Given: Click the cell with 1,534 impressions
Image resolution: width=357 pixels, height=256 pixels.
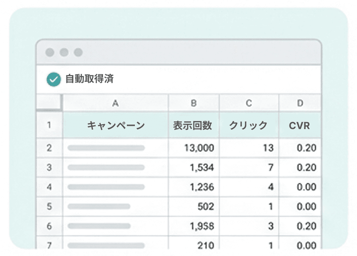Looking at the screenshot, I should 194,168.
